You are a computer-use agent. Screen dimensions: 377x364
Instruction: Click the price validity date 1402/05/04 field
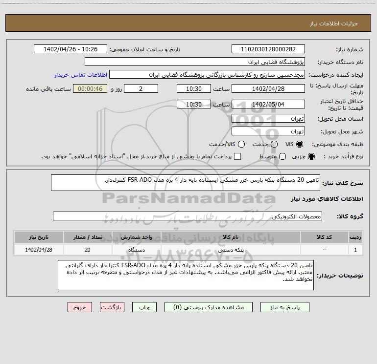(268, 104)
